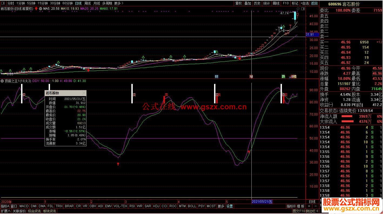Click the + zoom button at bottom right
The height and width of the screenshot is (214, 383).
point(309,206)
